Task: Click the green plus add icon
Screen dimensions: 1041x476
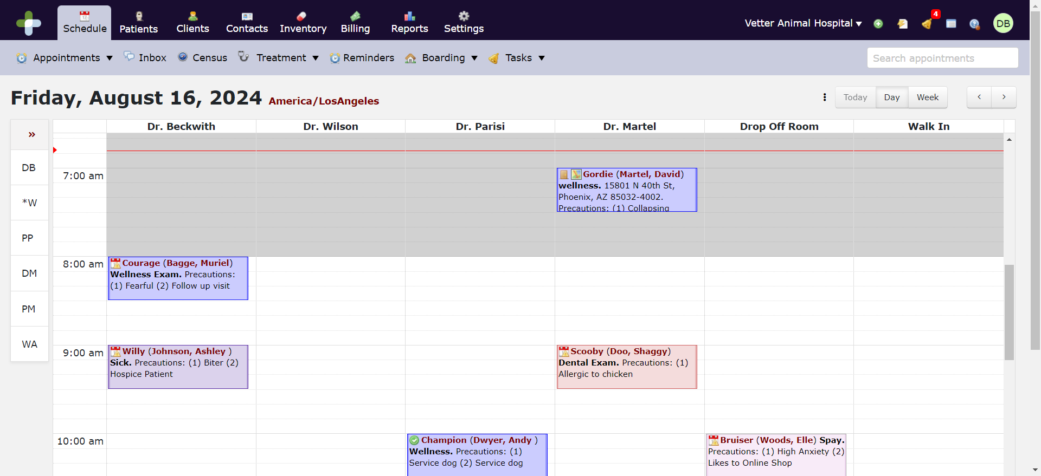Action: pos(878,24)
